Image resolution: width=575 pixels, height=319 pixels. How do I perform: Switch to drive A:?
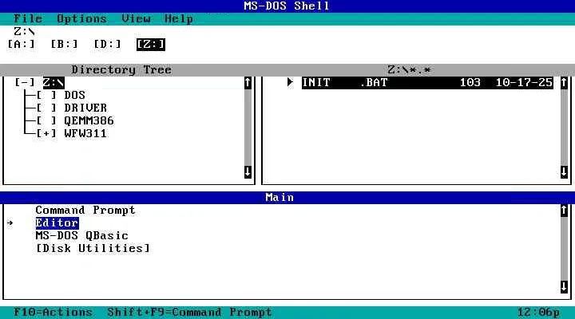(21, 45)
